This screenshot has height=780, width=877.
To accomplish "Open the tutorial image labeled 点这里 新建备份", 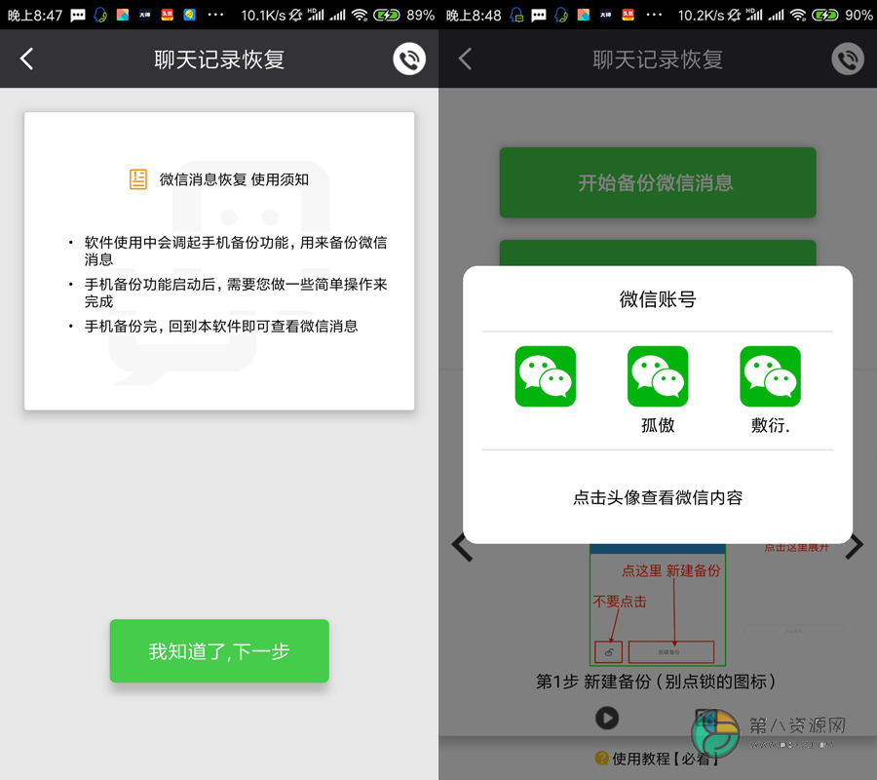I will [658, 605].
